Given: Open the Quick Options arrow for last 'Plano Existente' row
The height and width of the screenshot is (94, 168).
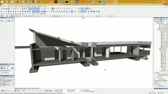Looking at the screenshot, I should [x=14, y=85].
